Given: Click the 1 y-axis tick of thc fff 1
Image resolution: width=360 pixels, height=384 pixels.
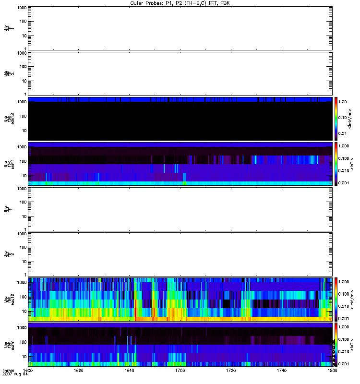Looking at the screenshot, I should coord(25,229).
